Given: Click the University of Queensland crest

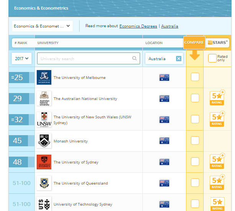Looking at the screenshot, I should coord(44,183).
